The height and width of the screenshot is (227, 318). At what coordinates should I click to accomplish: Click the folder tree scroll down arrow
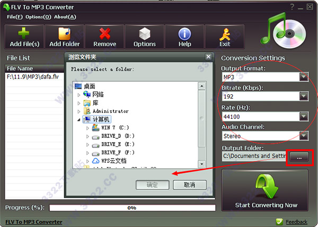point(201,164)
